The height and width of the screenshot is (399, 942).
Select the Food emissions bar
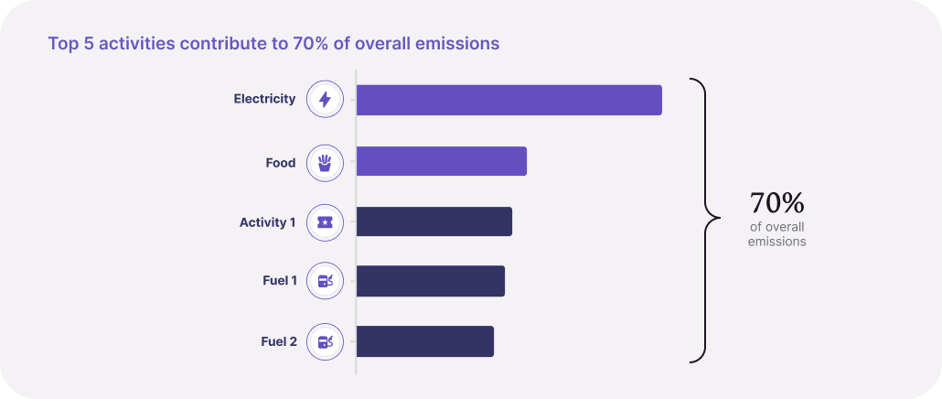click(442, 161)
